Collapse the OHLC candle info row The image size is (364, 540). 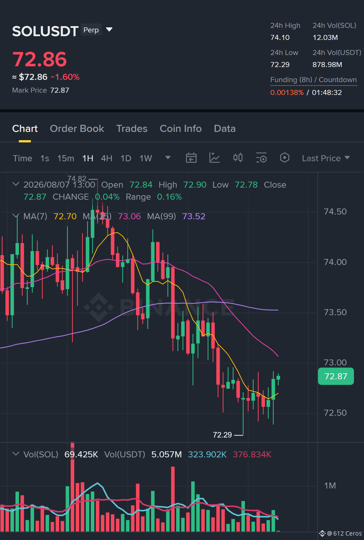pos(16,184)
